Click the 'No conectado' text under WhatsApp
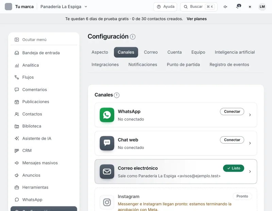 (x=131, y=119)
